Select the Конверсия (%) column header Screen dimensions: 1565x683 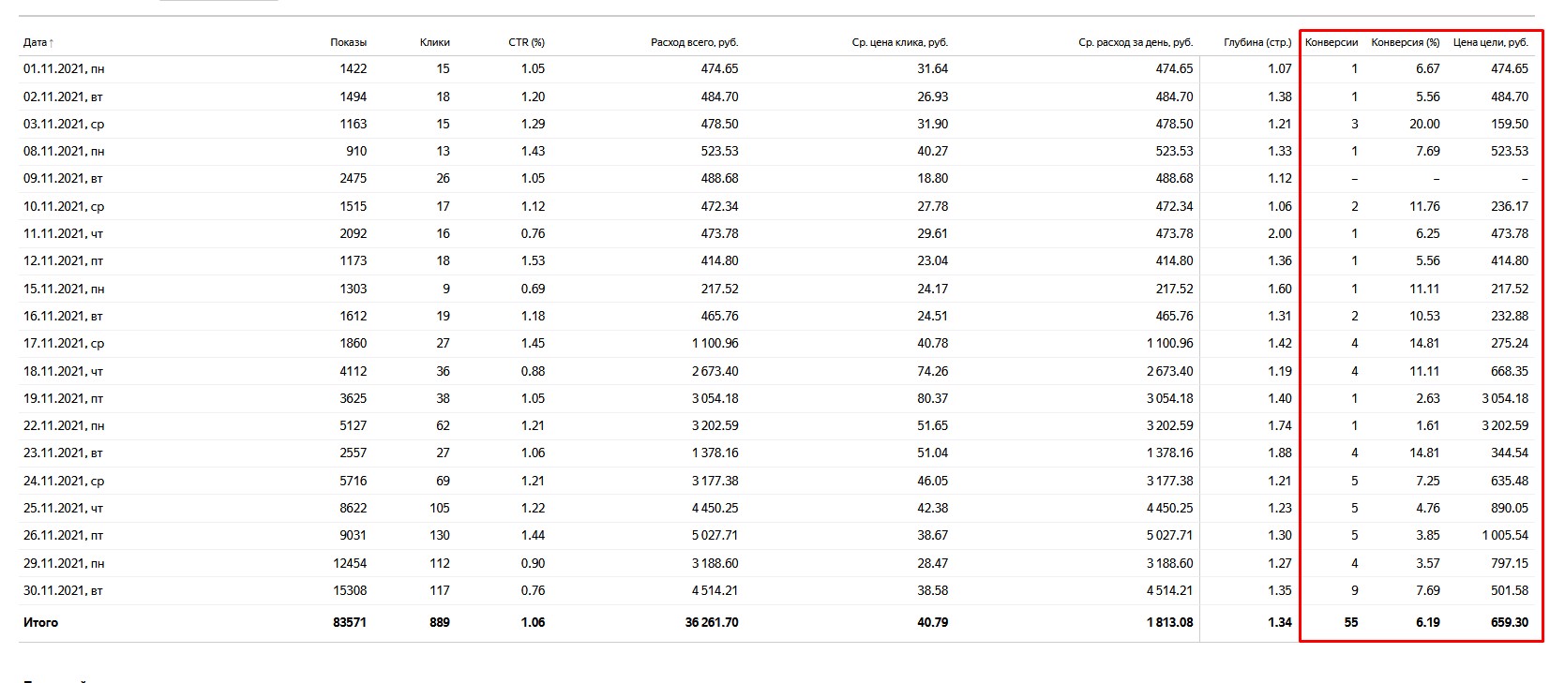tap(1406, 42)
